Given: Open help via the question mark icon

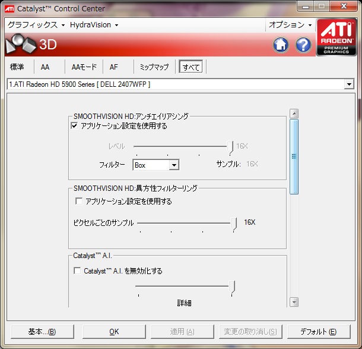Looking at the screenshot, I should pos(303,45).
